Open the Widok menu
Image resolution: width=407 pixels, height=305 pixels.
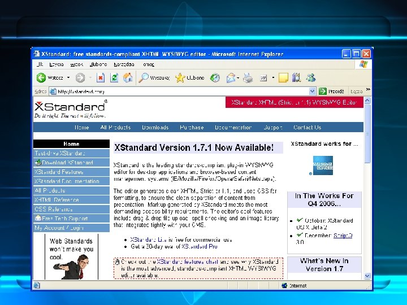[x=76, y=64]
